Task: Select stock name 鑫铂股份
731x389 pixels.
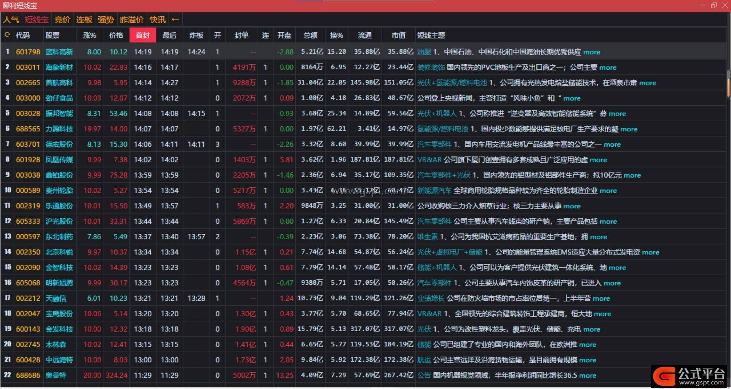Action: (59, 175)
